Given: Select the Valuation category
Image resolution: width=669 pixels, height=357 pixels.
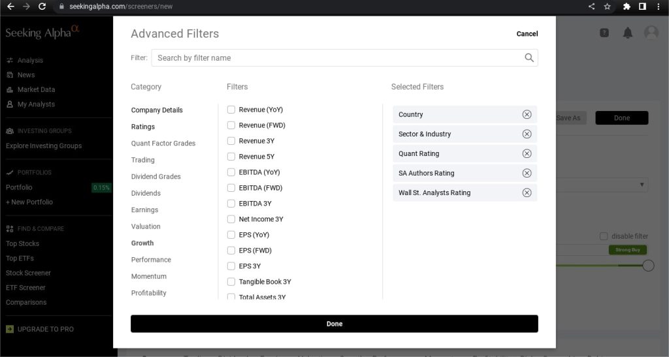Looking at the screenshot, I should [x=146, y=226].
